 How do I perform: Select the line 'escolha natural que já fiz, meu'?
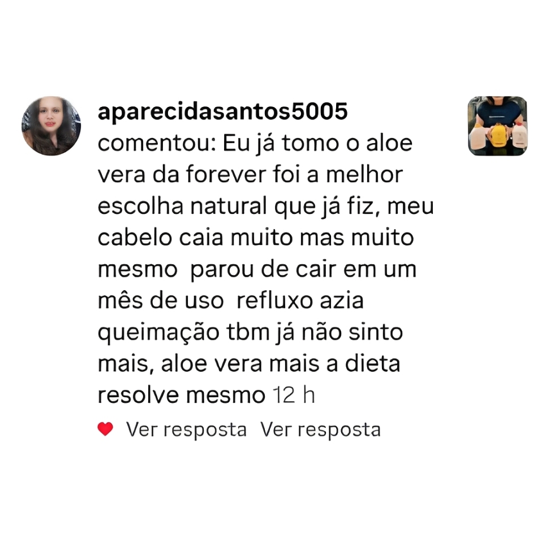click(x=265, y=206)
